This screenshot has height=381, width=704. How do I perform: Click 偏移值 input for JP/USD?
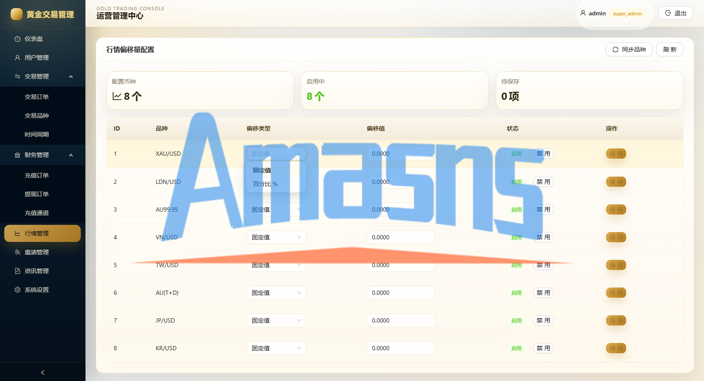click(x=401, y=320)
